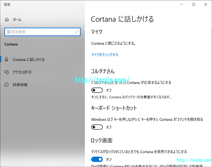Screen dimensions: 212x167
Task: Open the 詳細情報 section
Action: pos(20,85)
